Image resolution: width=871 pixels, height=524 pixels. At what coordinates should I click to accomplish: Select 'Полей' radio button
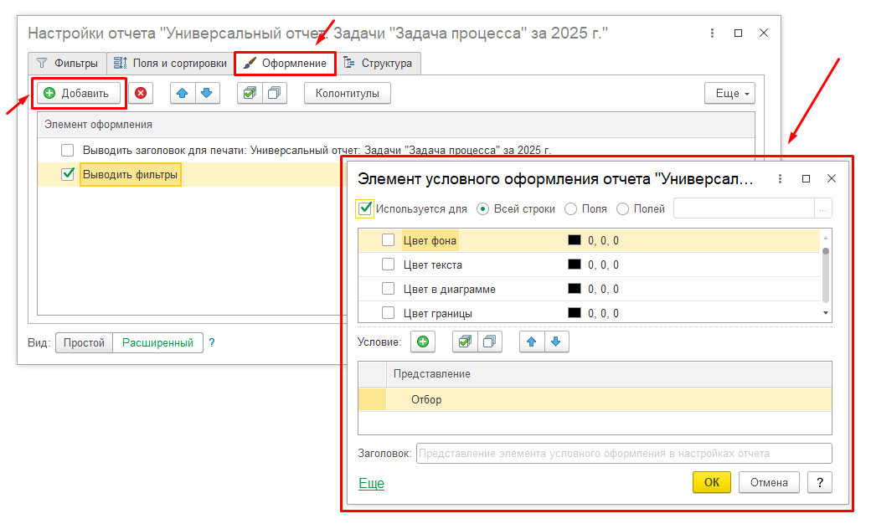[623, 208]
